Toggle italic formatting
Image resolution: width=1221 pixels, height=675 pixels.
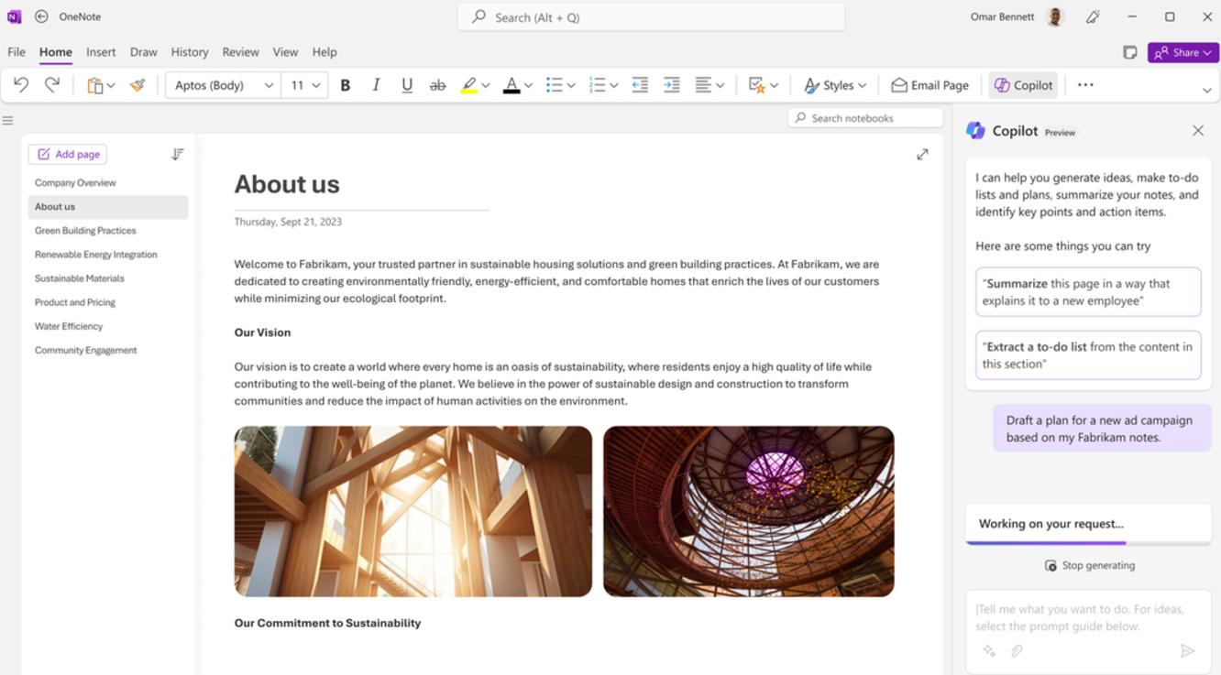point(376,84)
